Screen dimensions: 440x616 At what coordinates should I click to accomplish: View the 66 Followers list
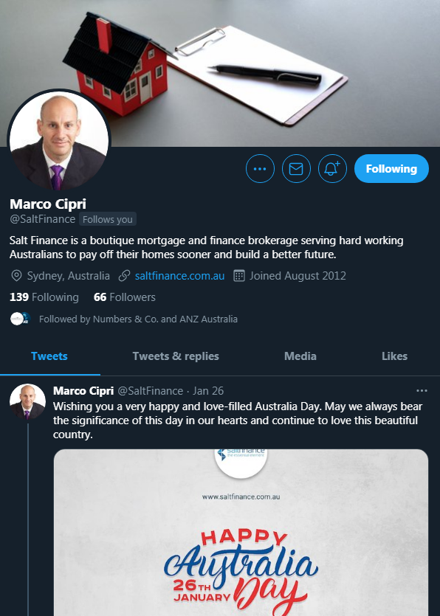pos(125,297)
